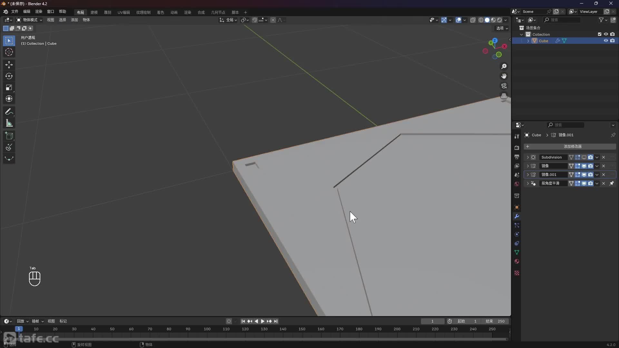This screenshot has width=619, height=348.
Task: Remove the Subdivision modifier
Action: 604,157
